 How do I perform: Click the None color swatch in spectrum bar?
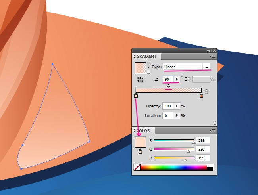tap(137, 167)
